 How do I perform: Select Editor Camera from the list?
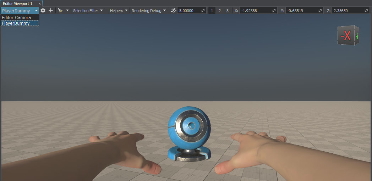tap(20, 17)
